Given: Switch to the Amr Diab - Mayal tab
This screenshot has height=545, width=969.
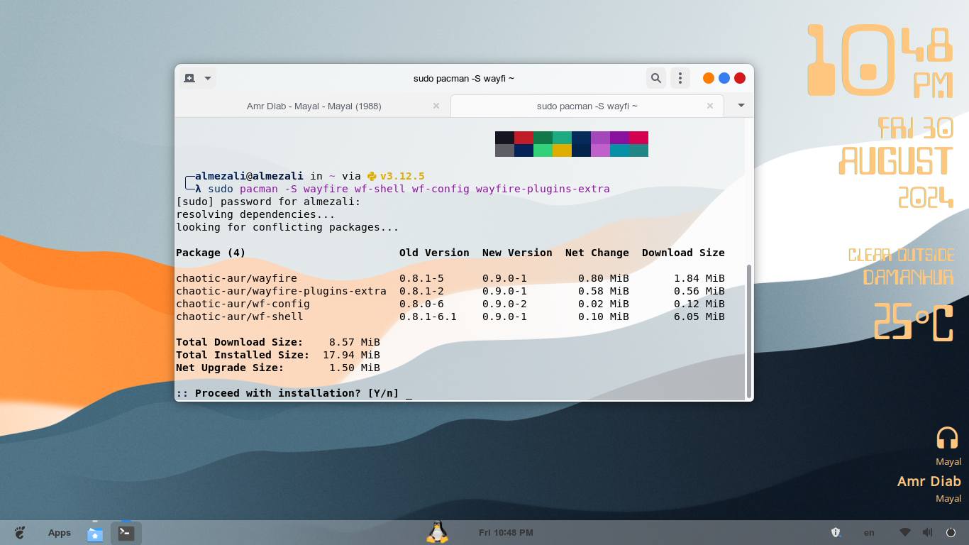Looking at the screenshot, I should (314, 106).
